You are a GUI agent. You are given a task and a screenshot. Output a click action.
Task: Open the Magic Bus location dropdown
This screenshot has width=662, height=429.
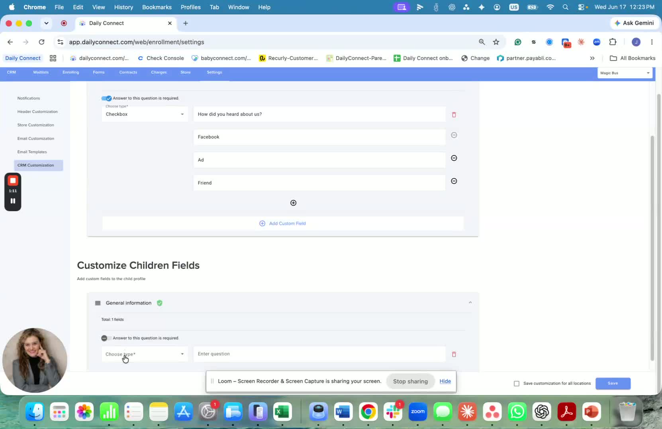[625, 73]
